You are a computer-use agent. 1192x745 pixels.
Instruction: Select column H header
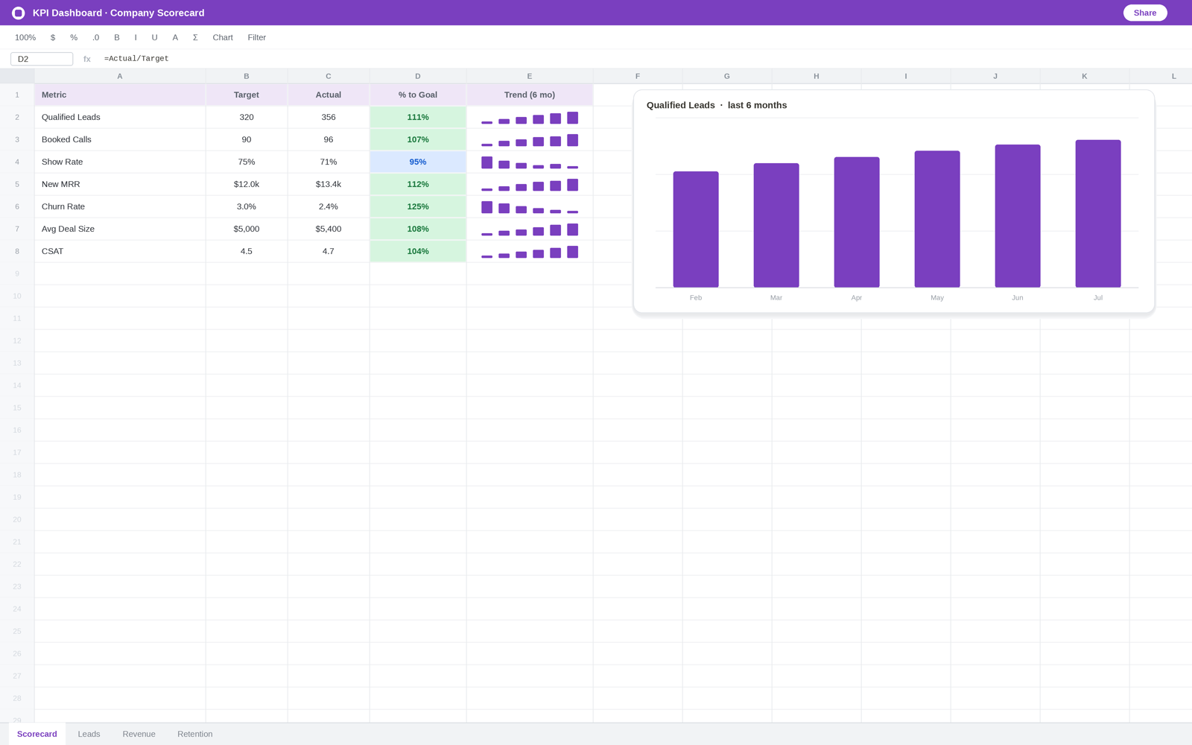click(x=817, y=76)
